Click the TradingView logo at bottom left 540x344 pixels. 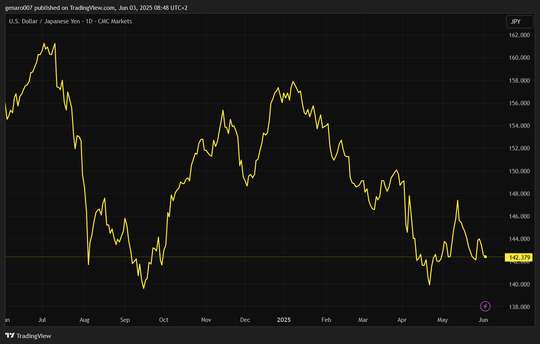[x=28, y=336]
